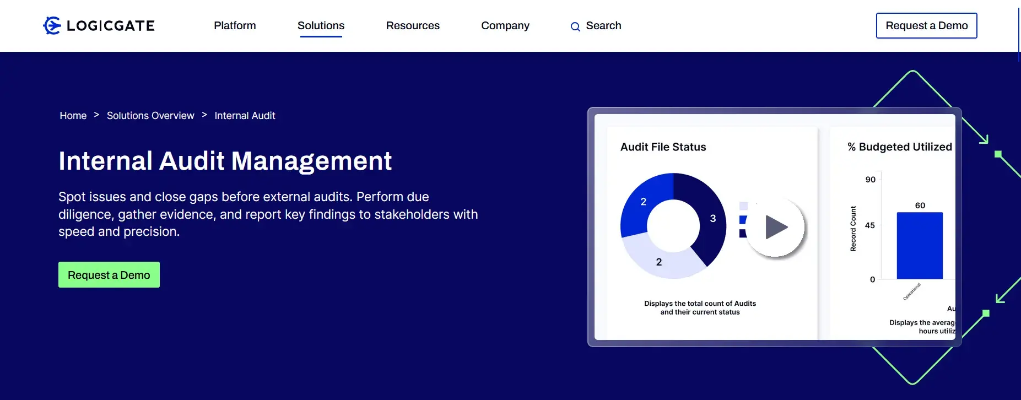Open the Platform menu
The height and width of the screenshot is (400, 1021).
coord(235,25)
